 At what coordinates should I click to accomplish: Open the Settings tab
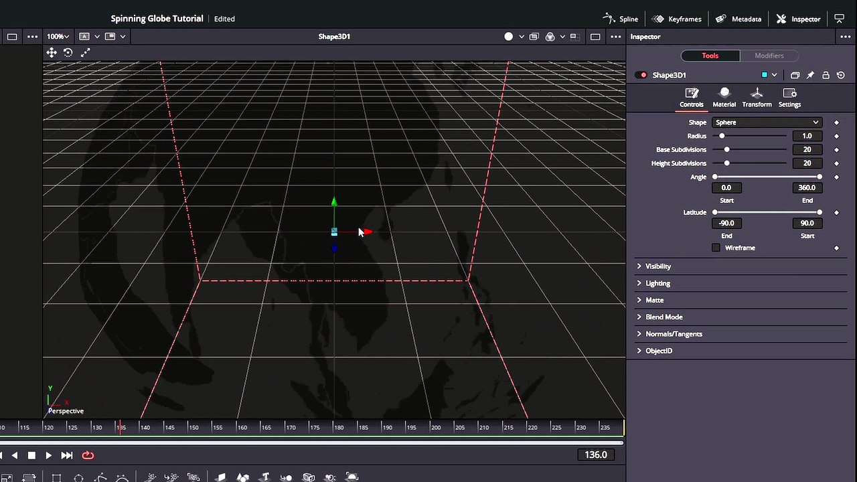point(789,98)
